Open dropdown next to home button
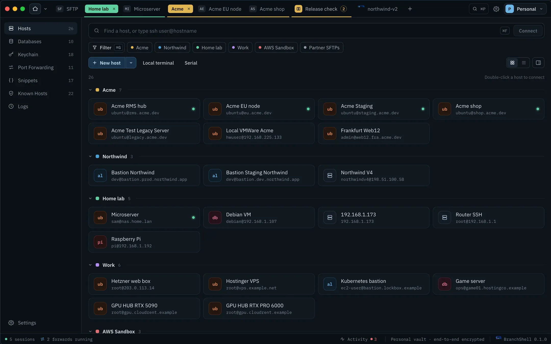 pyautogui.click(x=45, y=9)
